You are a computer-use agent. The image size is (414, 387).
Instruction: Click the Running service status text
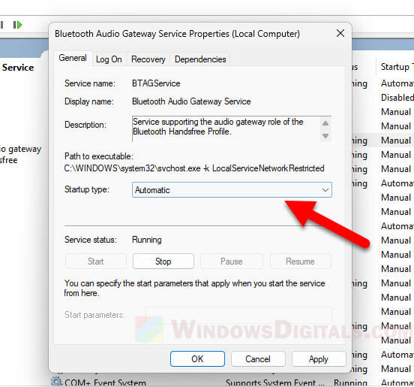pos(147,240)
